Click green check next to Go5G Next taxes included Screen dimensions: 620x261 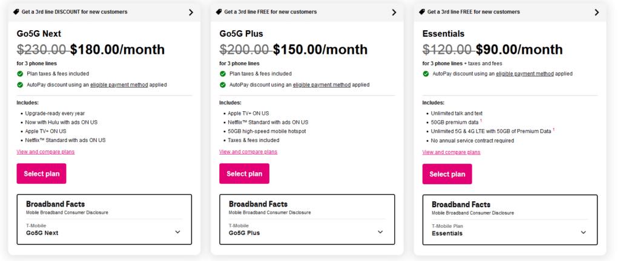pyautogui.click(x=20, y=74)
